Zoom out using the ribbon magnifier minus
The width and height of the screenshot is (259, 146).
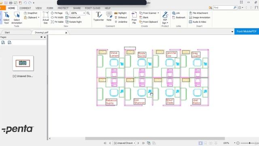click(67, 13)
